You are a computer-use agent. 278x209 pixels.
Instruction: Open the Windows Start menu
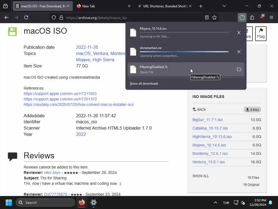(x=9, y=202)
